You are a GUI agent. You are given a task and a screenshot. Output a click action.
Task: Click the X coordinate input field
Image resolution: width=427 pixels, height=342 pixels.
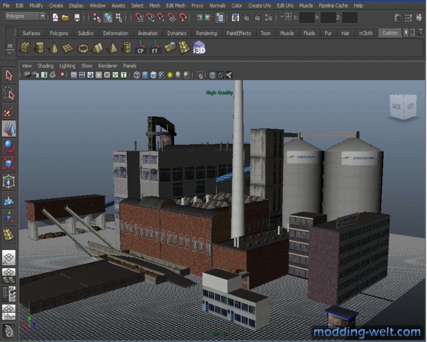[307, 17]
